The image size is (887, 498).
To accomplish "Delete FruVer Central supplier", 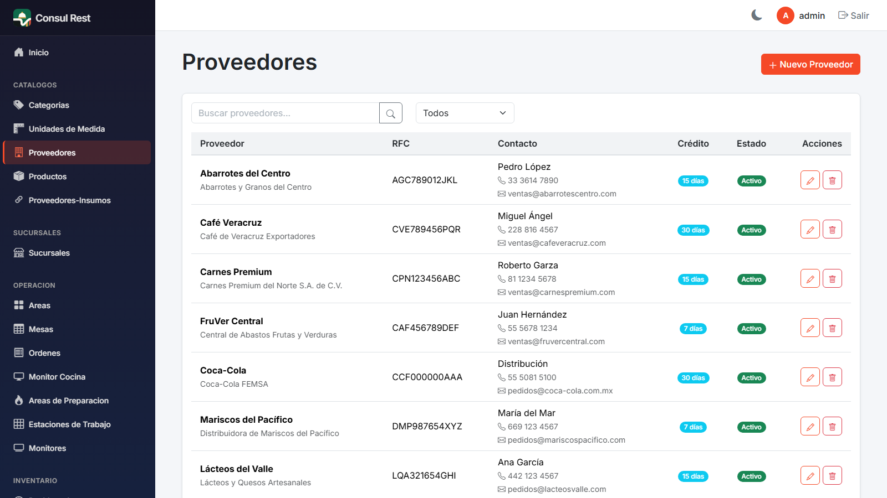I will click(832, 328).
